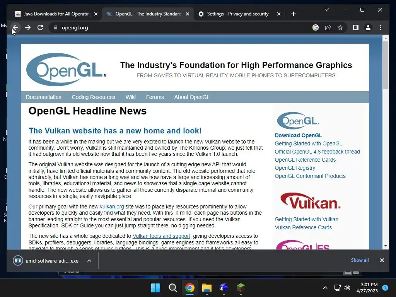The width and height of the screenshot is (396, 297).
Task: Open File Explorer from the taskbar
Action: click(x=207, y=288)
